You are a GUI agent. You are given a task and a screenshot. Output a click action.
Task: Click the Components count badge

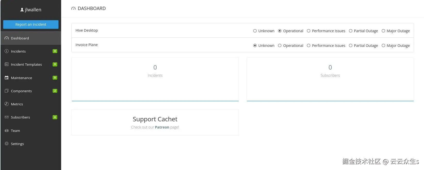(x=55, y=91)
